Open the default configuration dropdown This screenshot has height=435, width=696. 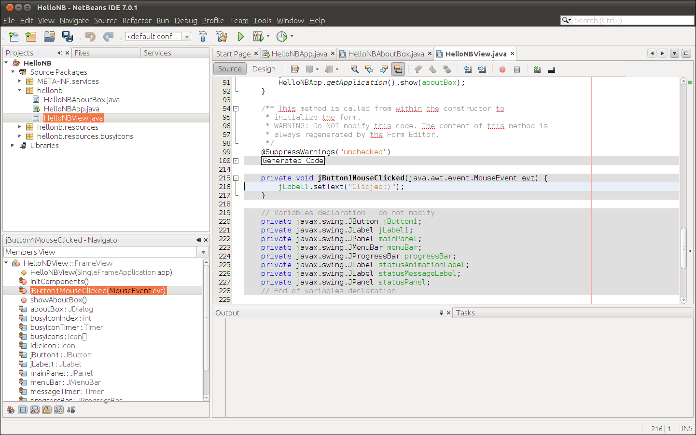tap(187, 36)
